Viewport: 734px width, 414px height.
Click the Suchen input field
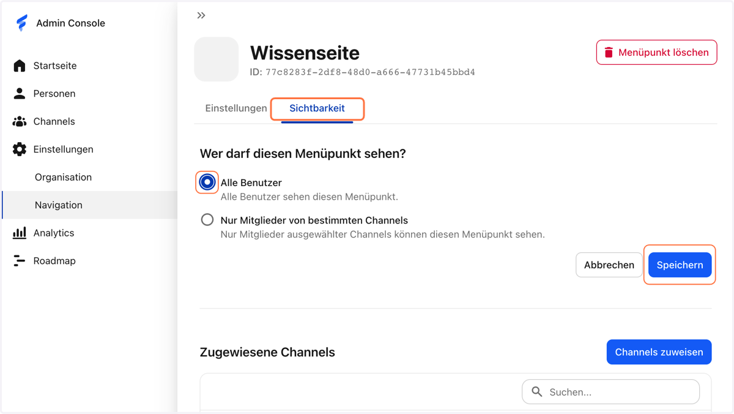pos(610,392)
